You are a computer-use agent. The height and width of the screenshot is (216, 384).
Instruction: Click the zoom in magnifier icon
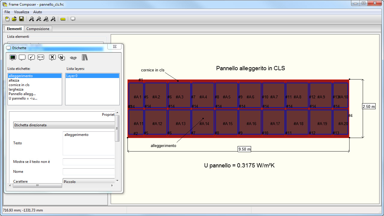(x=31, y=19)
